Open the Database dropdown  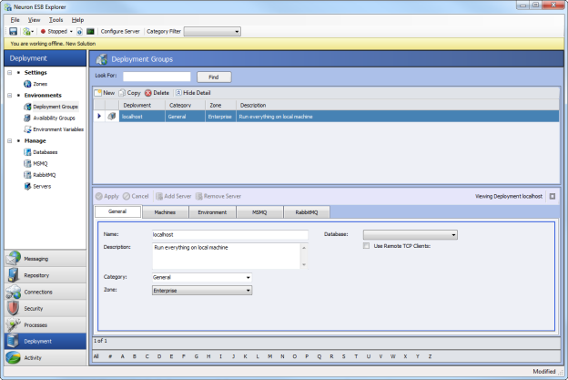click(x=452, y=234)
